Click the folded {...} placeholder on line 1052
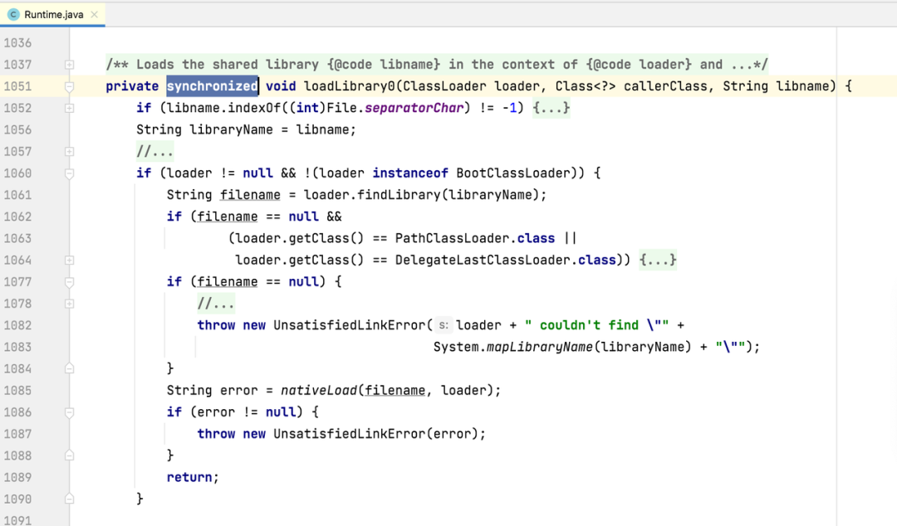This screenshot has width=897, height=526. 551,108
